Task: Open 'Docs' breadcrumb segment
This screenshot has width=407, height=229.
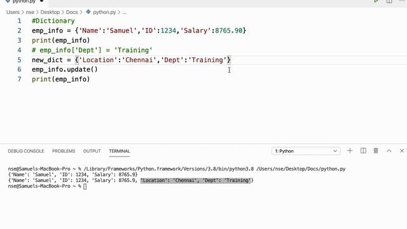Action: [x=72, y=12]
